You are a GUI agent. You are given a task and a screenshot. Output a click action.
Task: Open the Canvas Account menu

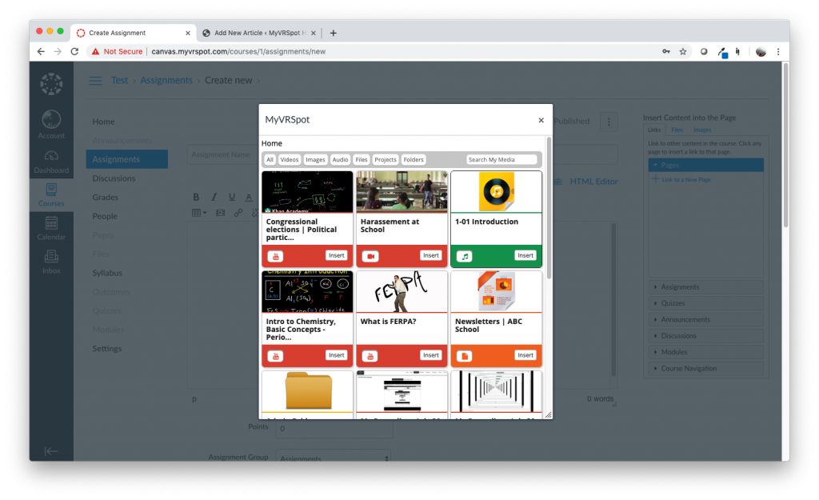coord(51,124)
